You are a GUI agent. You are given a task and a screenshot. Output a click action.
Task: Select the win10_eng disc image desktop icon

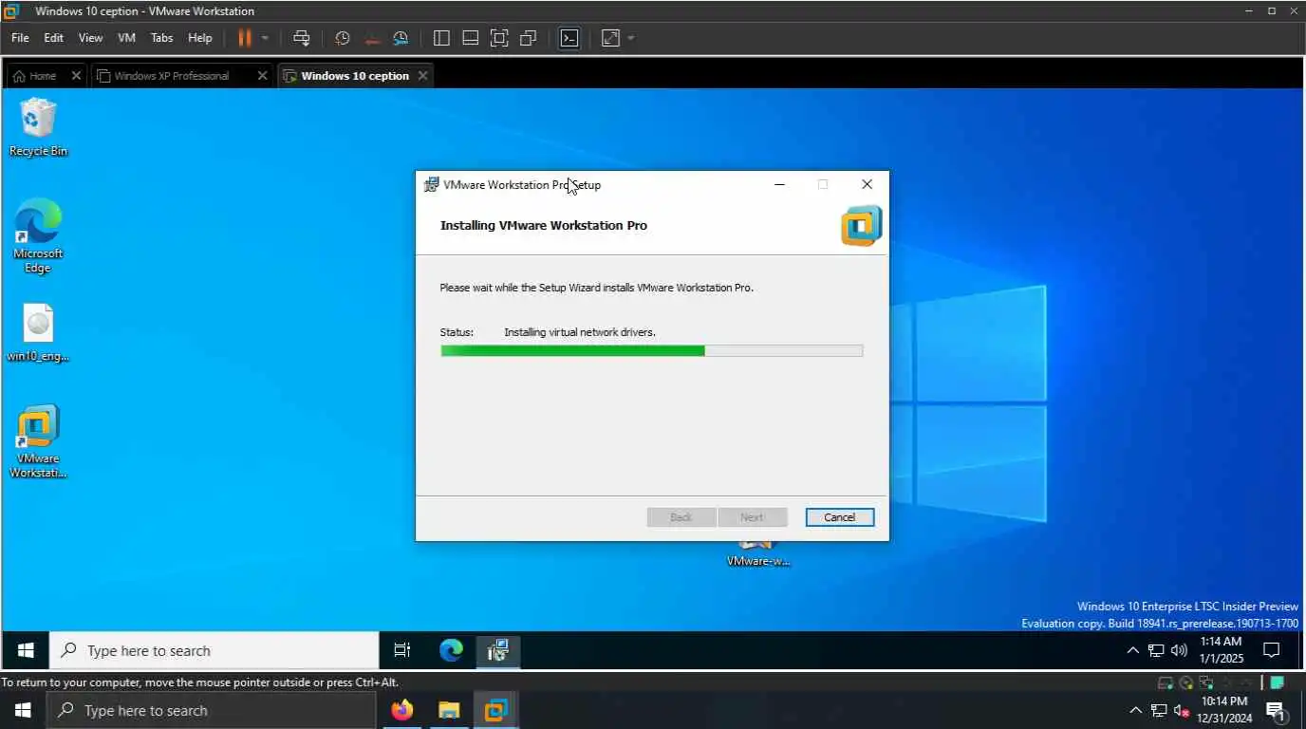click(x=38, y=333)
